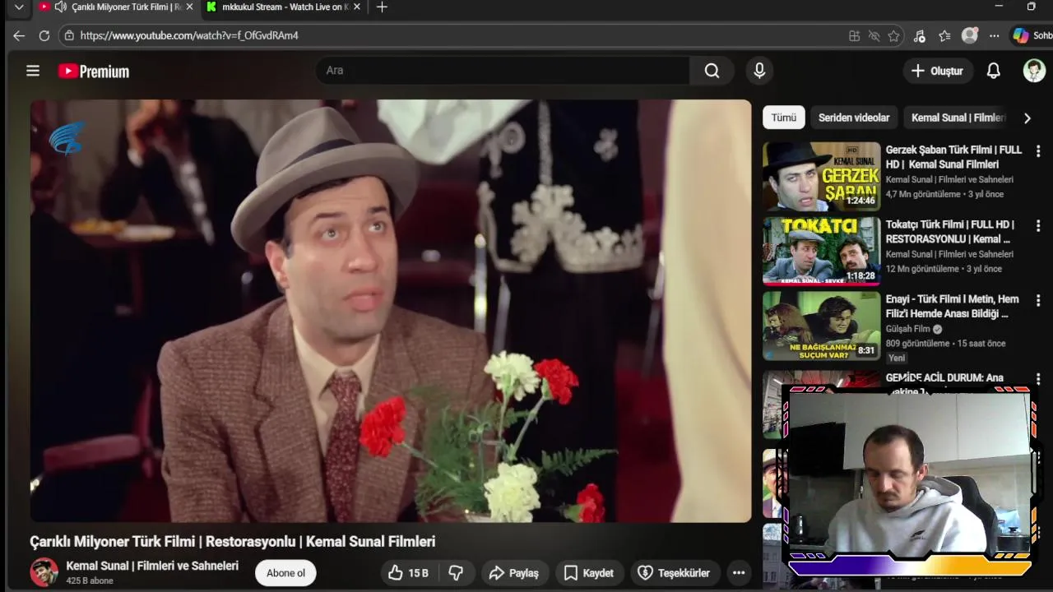Open Tokatçı thumbnail 1:18:28

click(821, 251)
